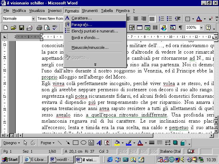This screenshot has width=219, height=164.
Task: Expand the Formato menu hidden items
Action: tap(95, 64)
